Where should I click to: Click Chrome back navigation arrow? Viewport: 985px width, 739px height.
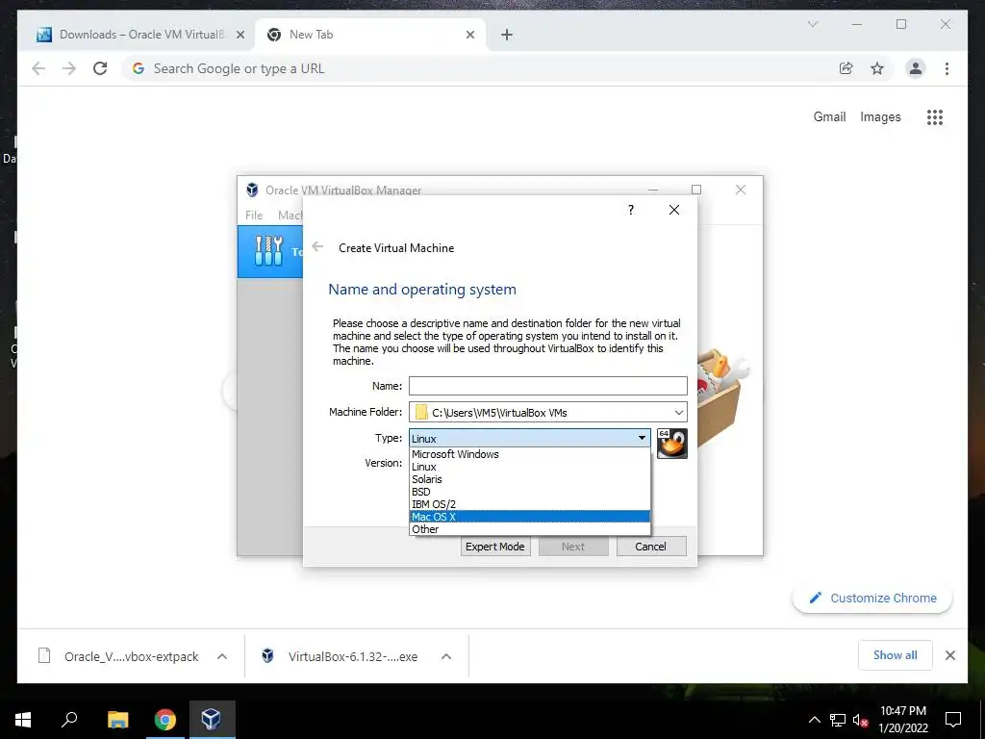point(38,68)
